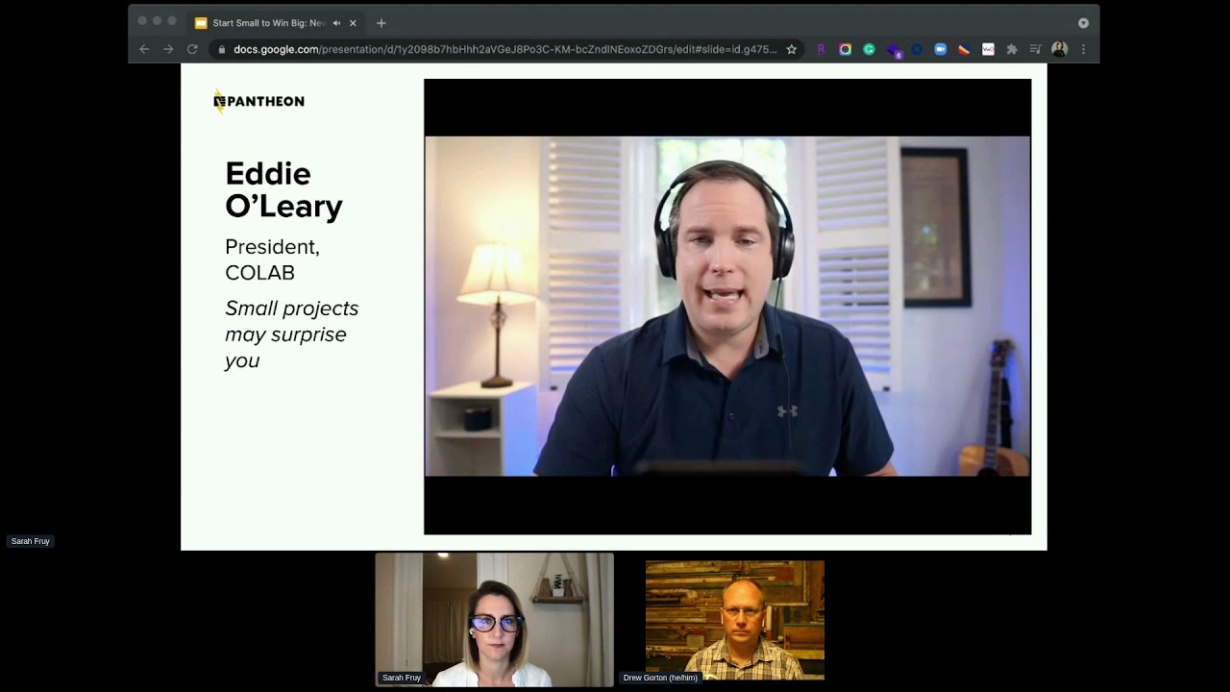Click the purple R extension icon
1230x692 pixels.
tap(821, 49)
